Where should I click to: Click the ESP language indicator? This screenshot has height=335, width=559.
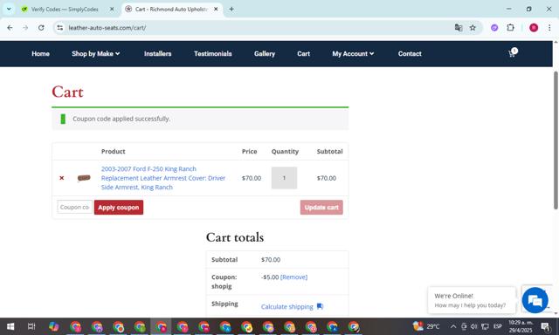(497, 326)
